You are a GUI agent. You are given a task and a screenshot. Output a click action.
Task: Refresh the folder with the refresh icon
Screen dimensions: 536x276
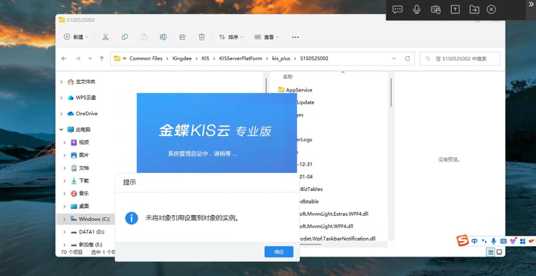(x=407, y=58)
